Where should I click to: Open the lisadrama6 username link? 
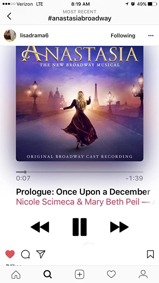click(34, 35)
